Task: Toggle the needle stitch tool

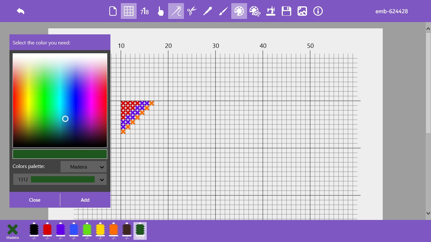Action: tap(176, 11)
